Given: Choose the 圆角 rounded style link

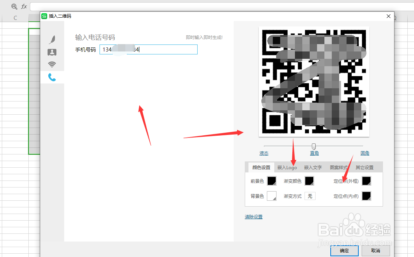Looking at the screenshot, I should tap(365, 153).
